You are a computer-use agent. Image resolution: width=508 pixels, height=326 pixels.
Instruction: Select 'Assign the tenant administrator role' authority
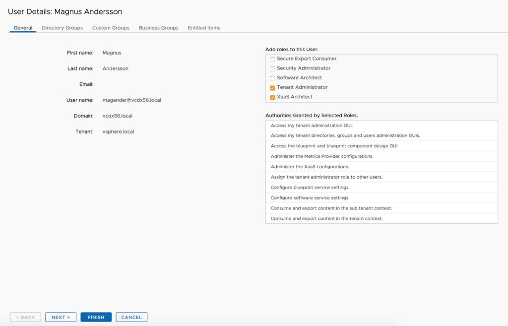pyautogui.click(x=326, y=177)
